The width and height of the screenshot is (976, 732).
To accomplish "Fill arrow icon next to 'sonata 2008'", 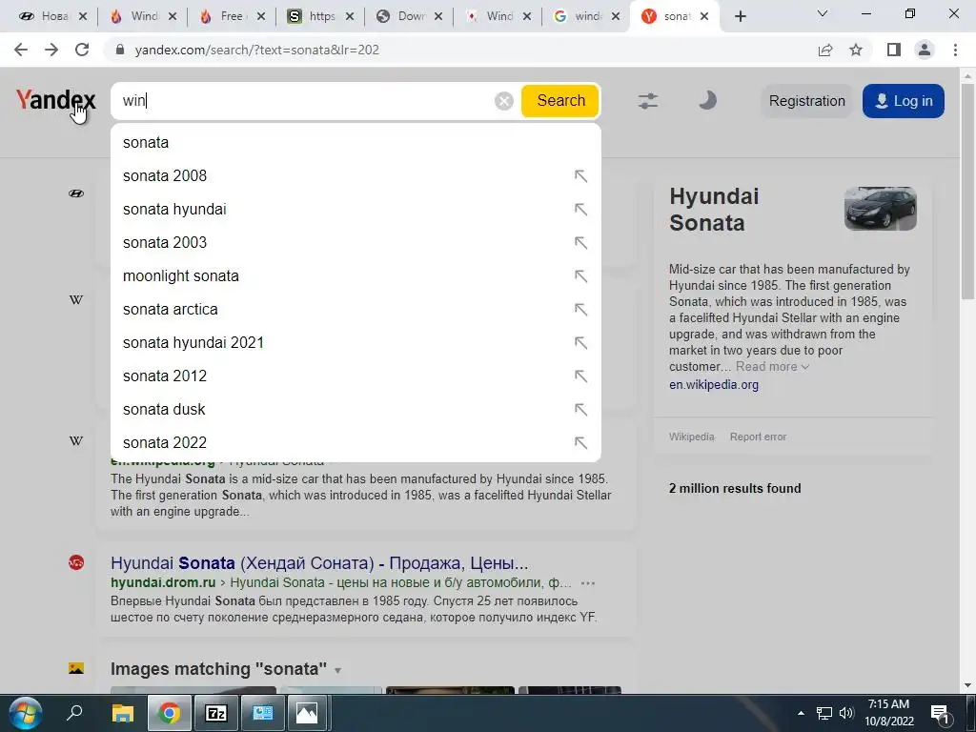I will point(580,176).
